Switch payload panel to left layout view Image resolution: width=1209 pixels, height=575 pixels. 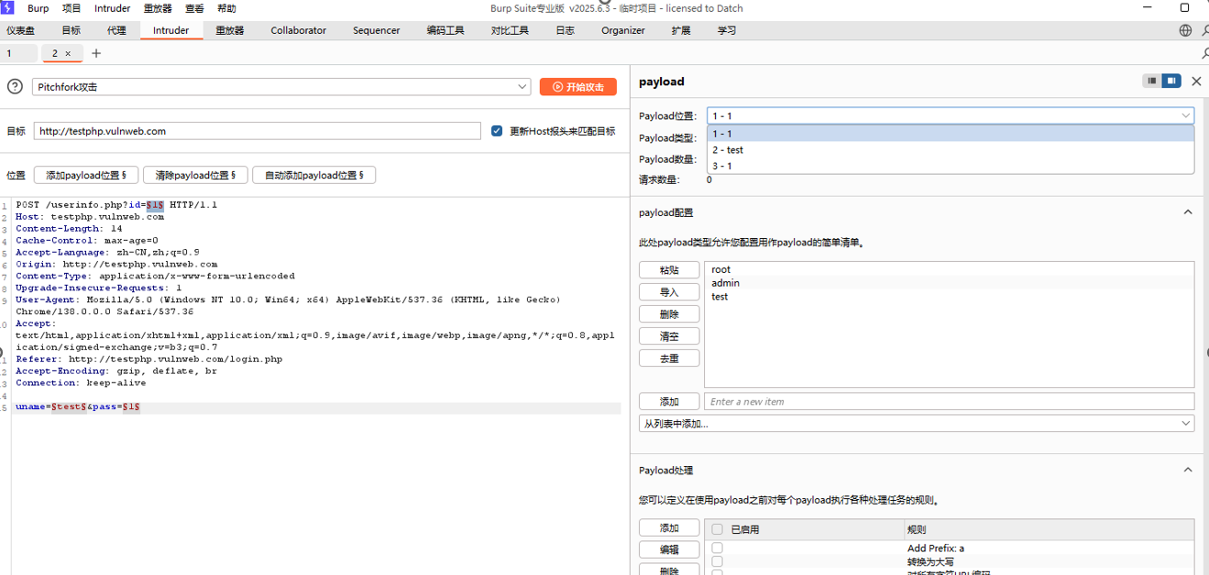pyautogui.click(x=1152, y=81)
